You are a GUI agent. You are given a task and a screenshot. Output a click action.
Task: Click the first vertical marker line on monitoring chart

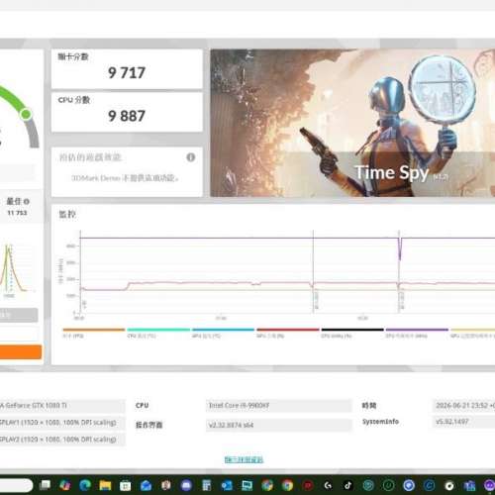tap(313, 270)
